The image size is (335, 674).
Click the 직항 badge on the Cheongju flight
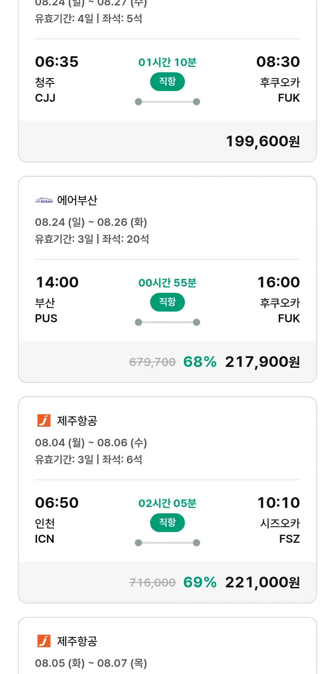point(167,82)
